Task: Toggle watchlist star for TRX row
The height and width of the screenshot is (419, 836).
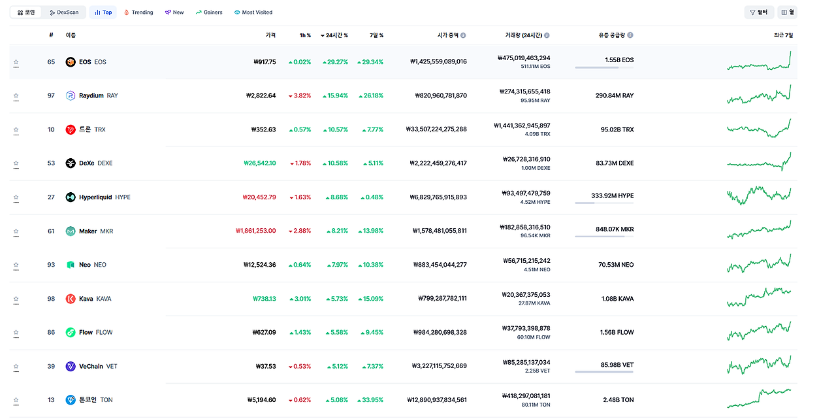Action: [x=16, y=130]
